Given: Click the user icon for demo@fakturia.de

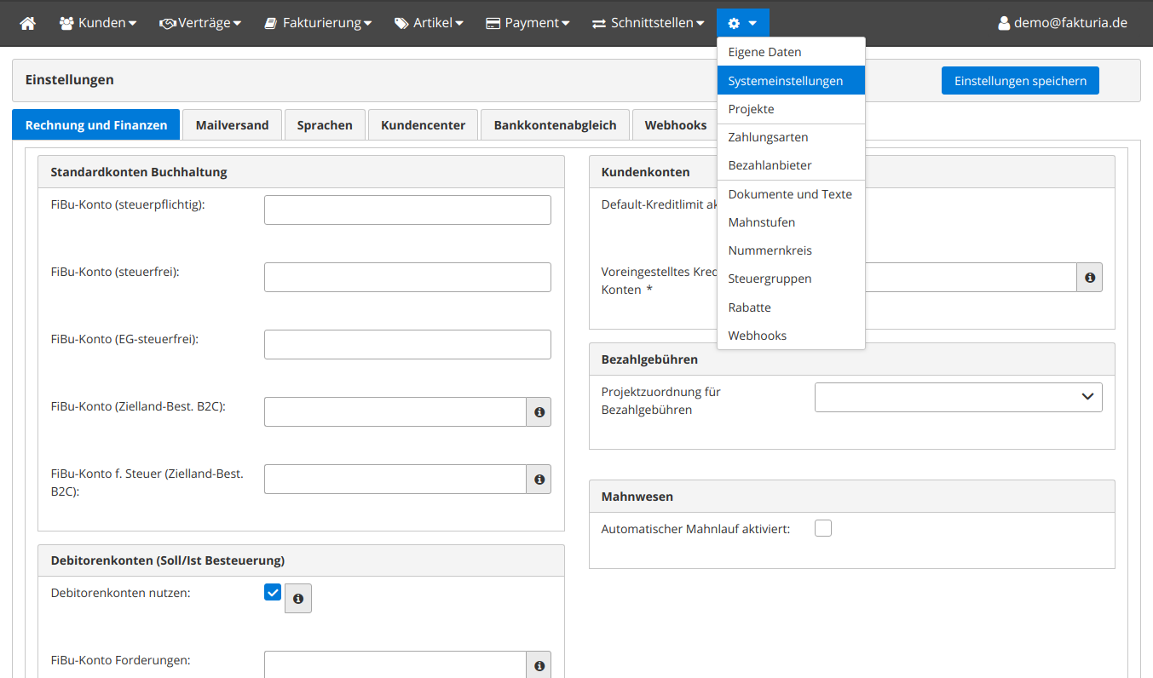Looking at the screenshot, I should click(1004, 23).
